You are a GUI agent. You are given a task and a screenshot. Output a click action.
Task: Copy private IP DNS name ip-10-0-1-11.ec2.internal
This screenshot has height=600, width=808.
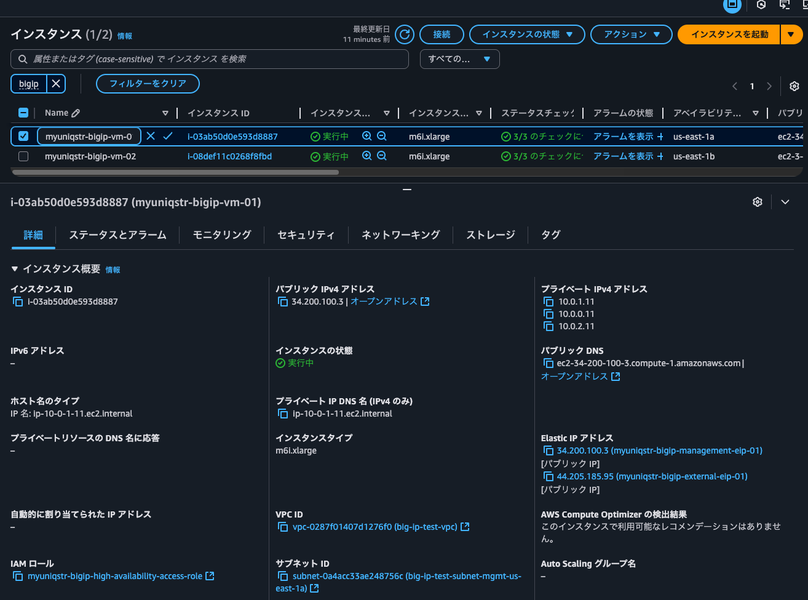tap(283, 414)
